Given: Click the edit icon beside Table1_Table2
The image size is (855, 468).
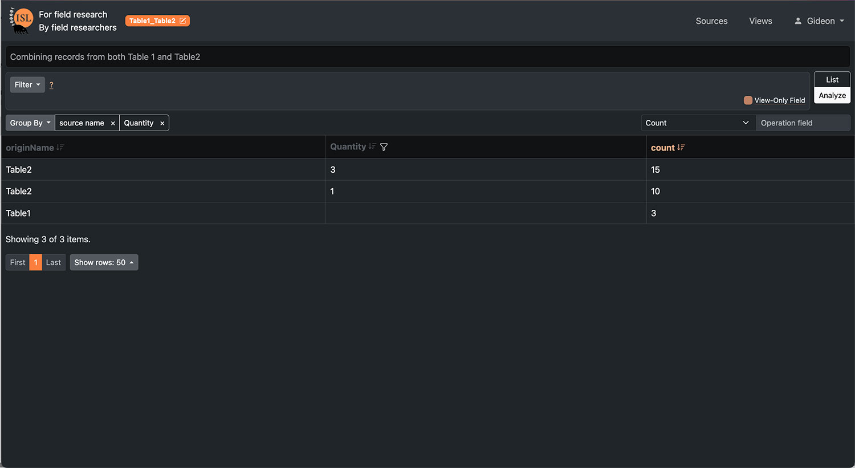Looking at the screenshot, I should pyautogui.click(x=183, y=21).
